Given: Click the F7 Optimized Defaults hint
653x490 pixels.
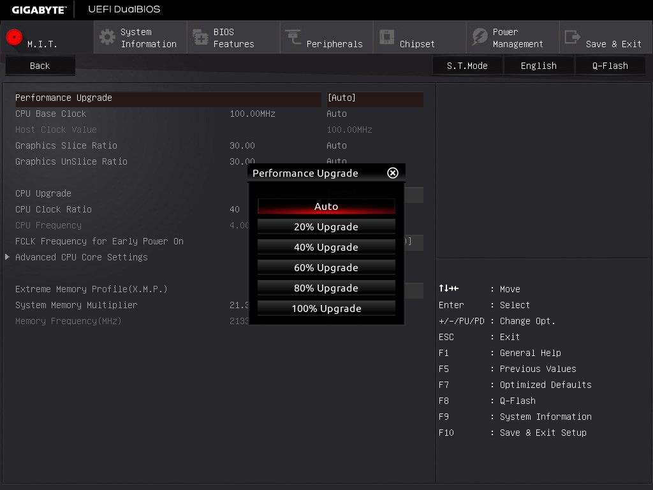Looking at the screenshot, I should point(515,385).
